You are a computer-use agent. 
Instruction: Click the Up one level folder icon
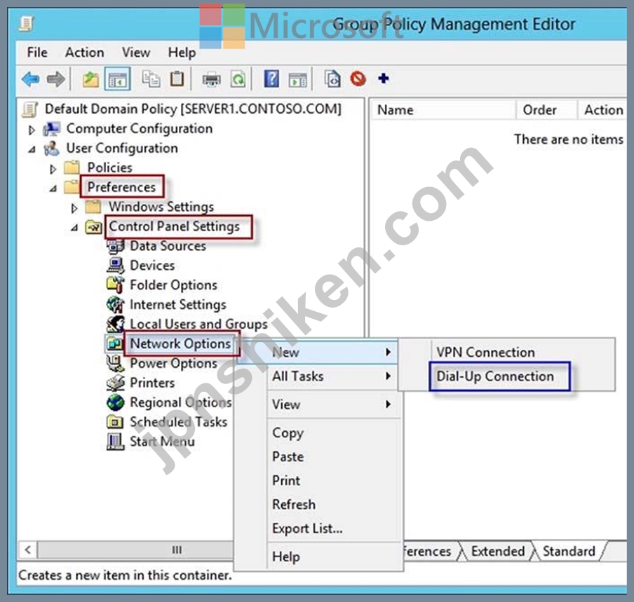click(90, 78)
